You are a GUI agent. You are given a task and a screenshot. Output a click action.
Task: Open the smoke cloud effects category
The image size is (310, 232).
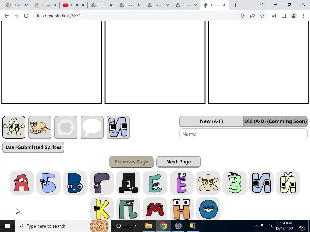pos(66,127)
